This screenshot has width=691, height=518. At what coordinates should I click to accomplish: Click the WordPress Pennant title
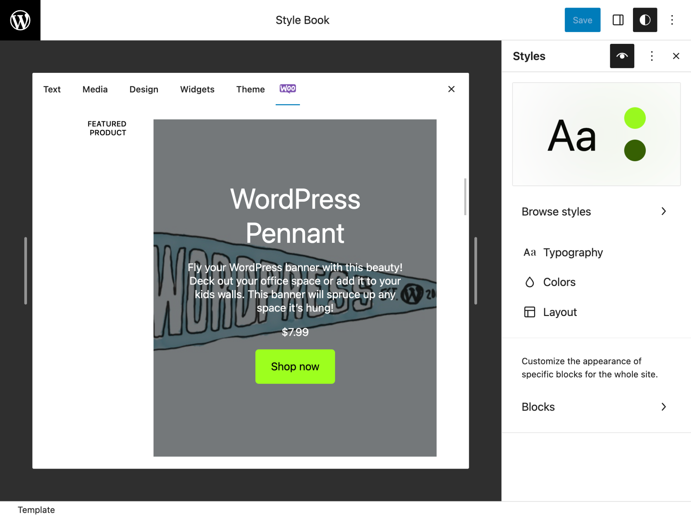(295, 216)
